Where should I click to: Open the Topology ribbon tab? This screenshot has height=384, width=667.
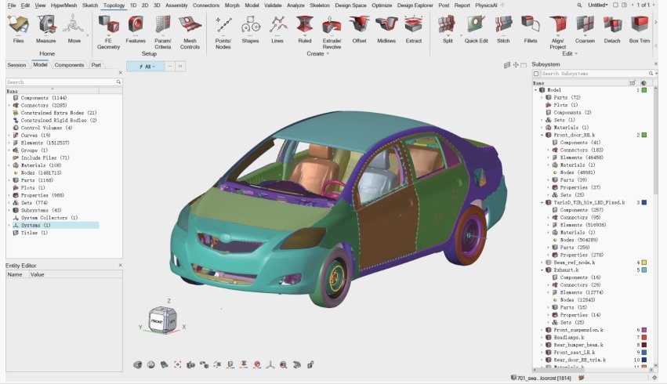[114, 5]
